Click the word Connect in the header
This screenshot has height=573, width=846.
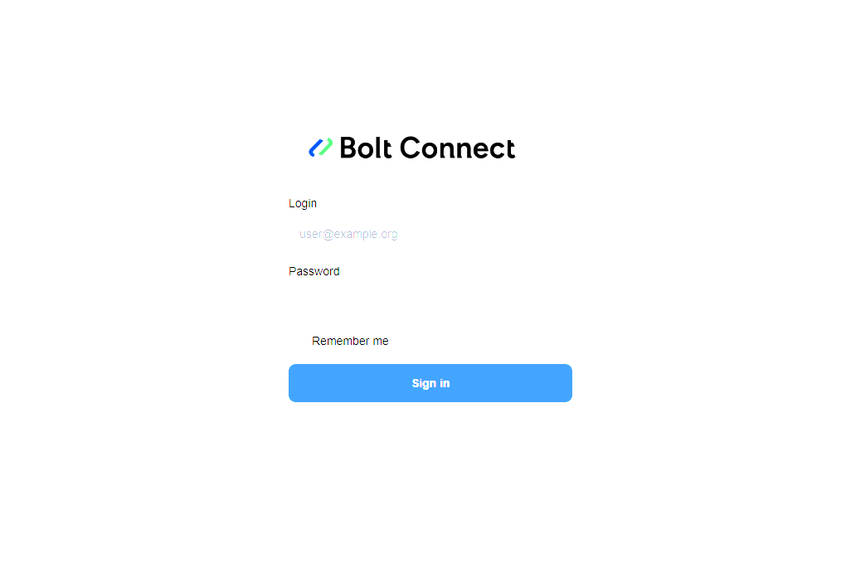tap(458, 148)
